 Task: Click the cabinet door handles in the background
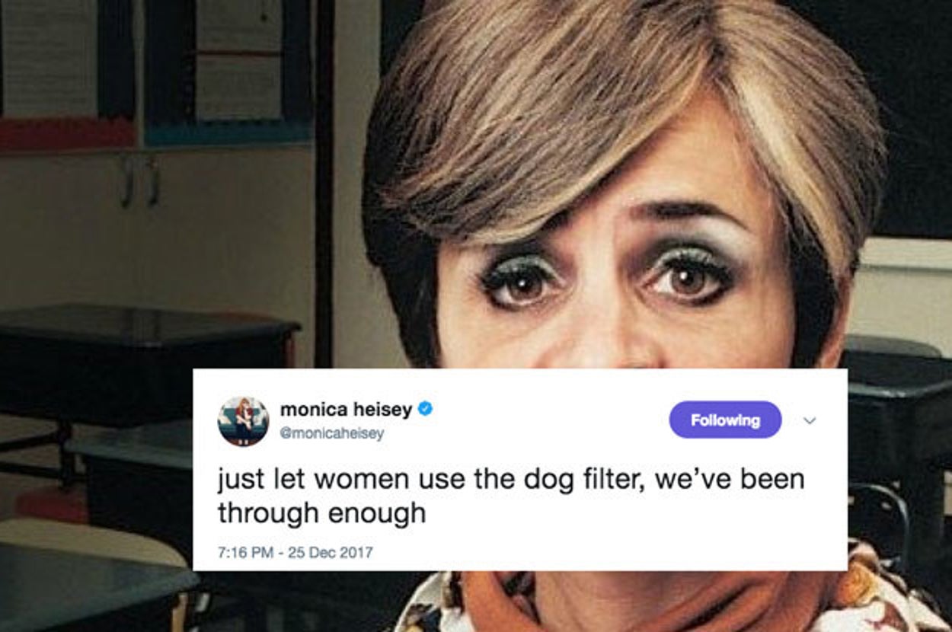point(140,181)
